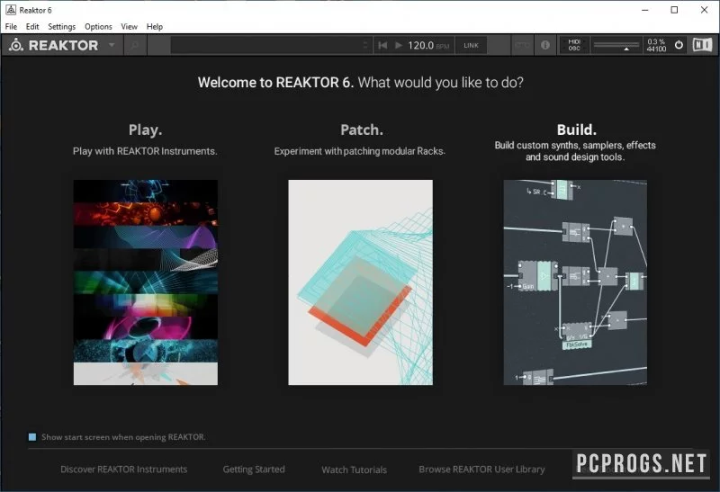Image resolution: width=720 pixels, height=492 pixels.
Task: Open Browse REAKTOR User Library link
Action: point(481,470)
